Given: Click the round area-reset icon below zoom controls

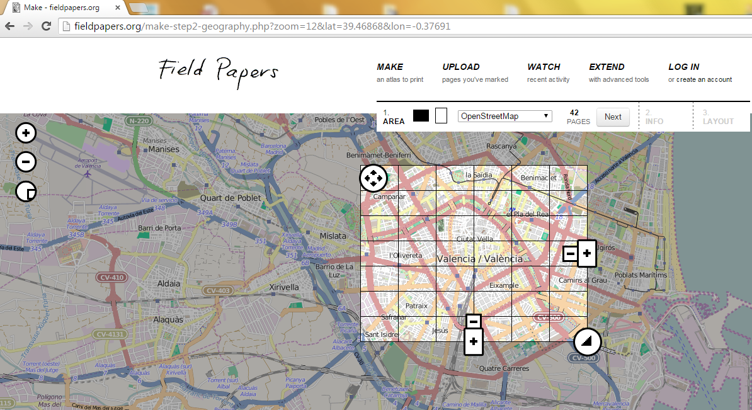Looking at the screenshot, I should click(26, 191).
